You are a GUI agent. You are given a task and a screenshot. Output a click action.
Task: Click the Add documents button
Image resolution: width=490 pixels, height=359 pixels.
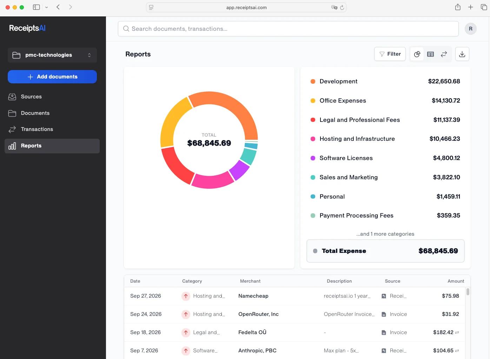52,77
